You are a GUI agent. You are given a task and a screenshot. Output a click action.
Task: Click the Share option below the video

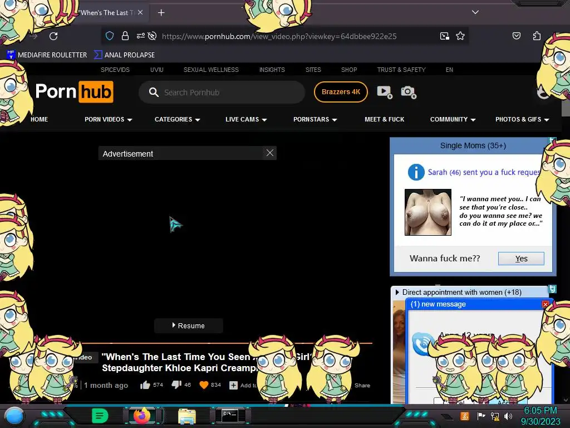pos(362,385)
